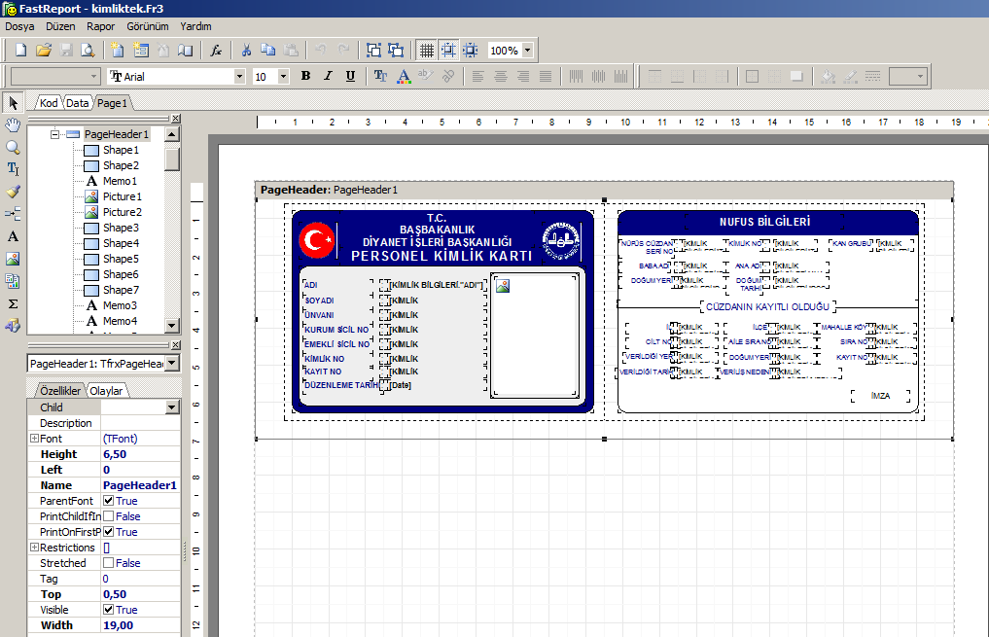Send selected object to back
Viewport: 989px width, 637px height.
click(396, 51)
